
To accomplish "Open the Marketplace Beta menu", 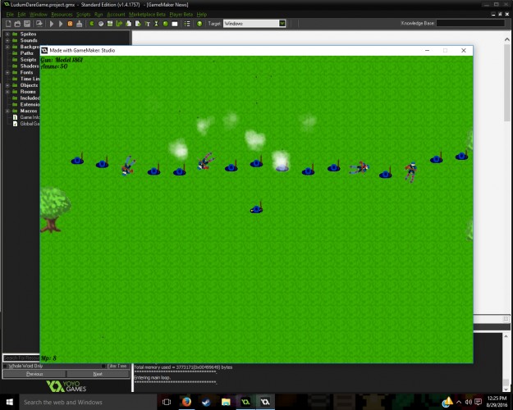I will click(147, 15).
